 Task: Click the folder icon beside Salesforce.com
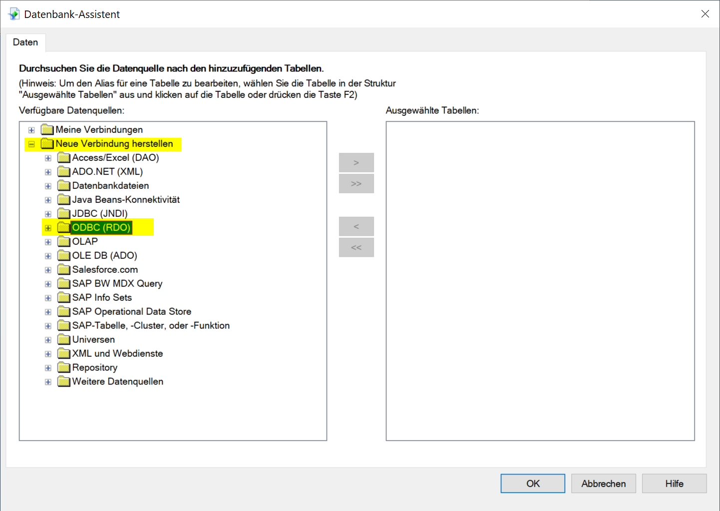click(x=63, y=270)
